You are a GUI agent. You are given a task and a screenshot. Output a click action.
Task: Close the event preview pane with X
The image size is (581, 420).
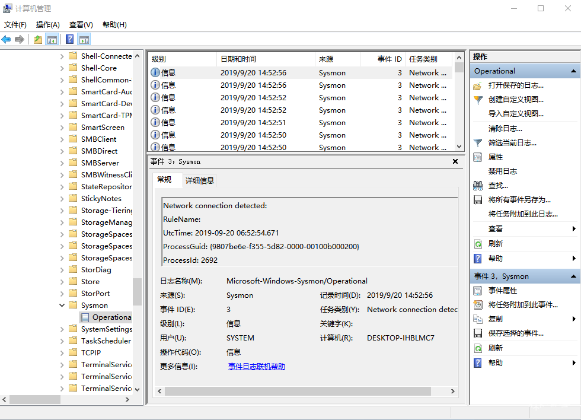(455, 161)
